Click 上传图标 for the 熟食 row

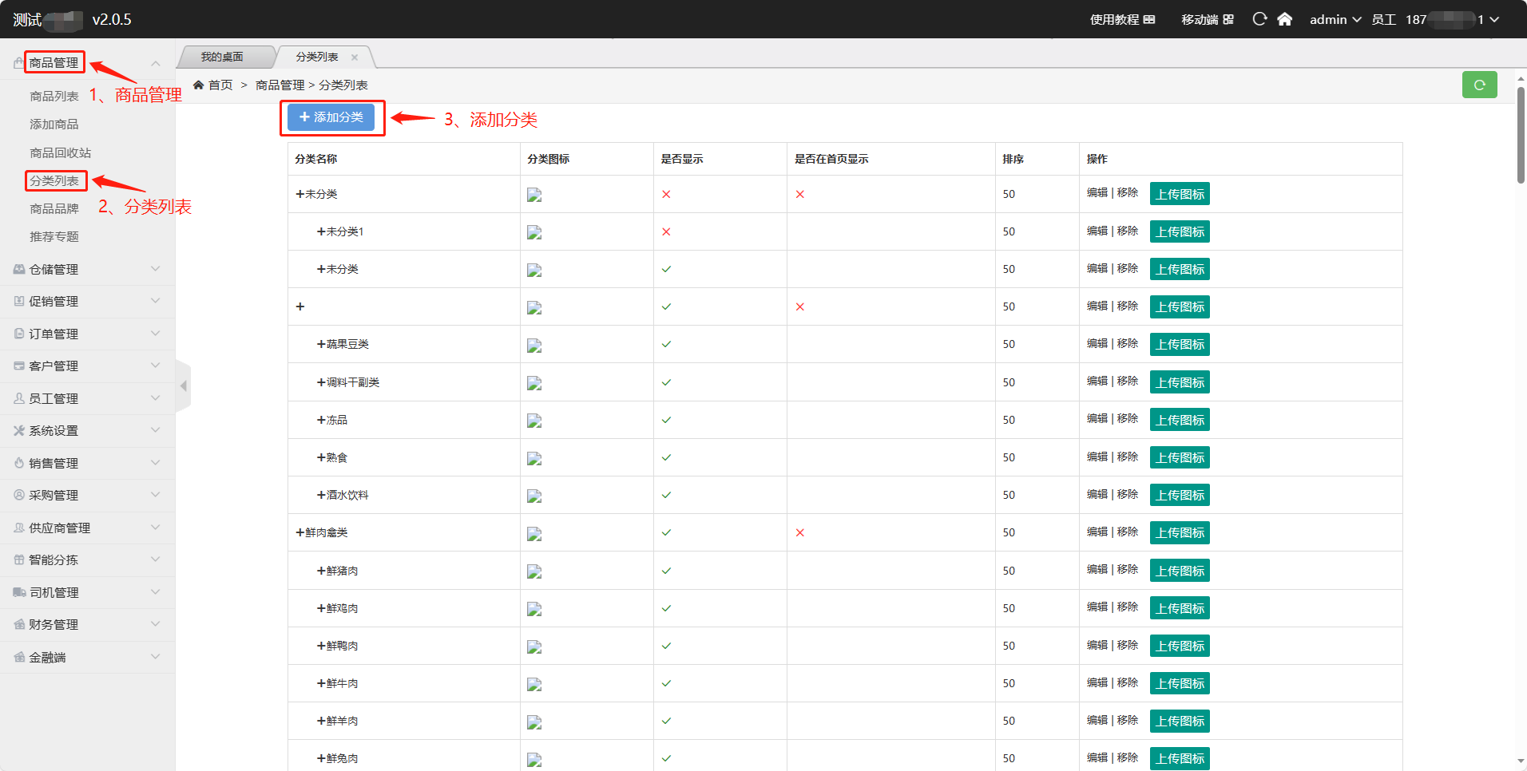tap(1180, 457)
